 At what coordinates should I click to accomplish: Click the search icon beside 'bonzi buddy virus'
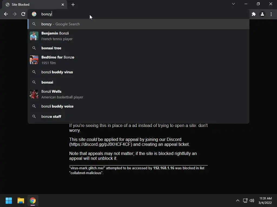click(34, 72)
